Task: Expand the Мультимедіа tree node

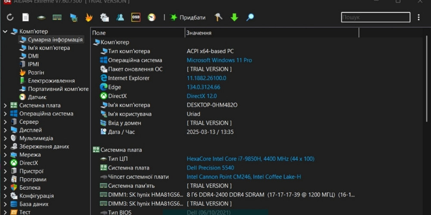Action: pos(5,138)
